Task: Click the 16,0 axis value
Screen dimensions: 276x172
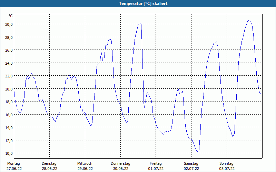Action: (x=9, y=115)
